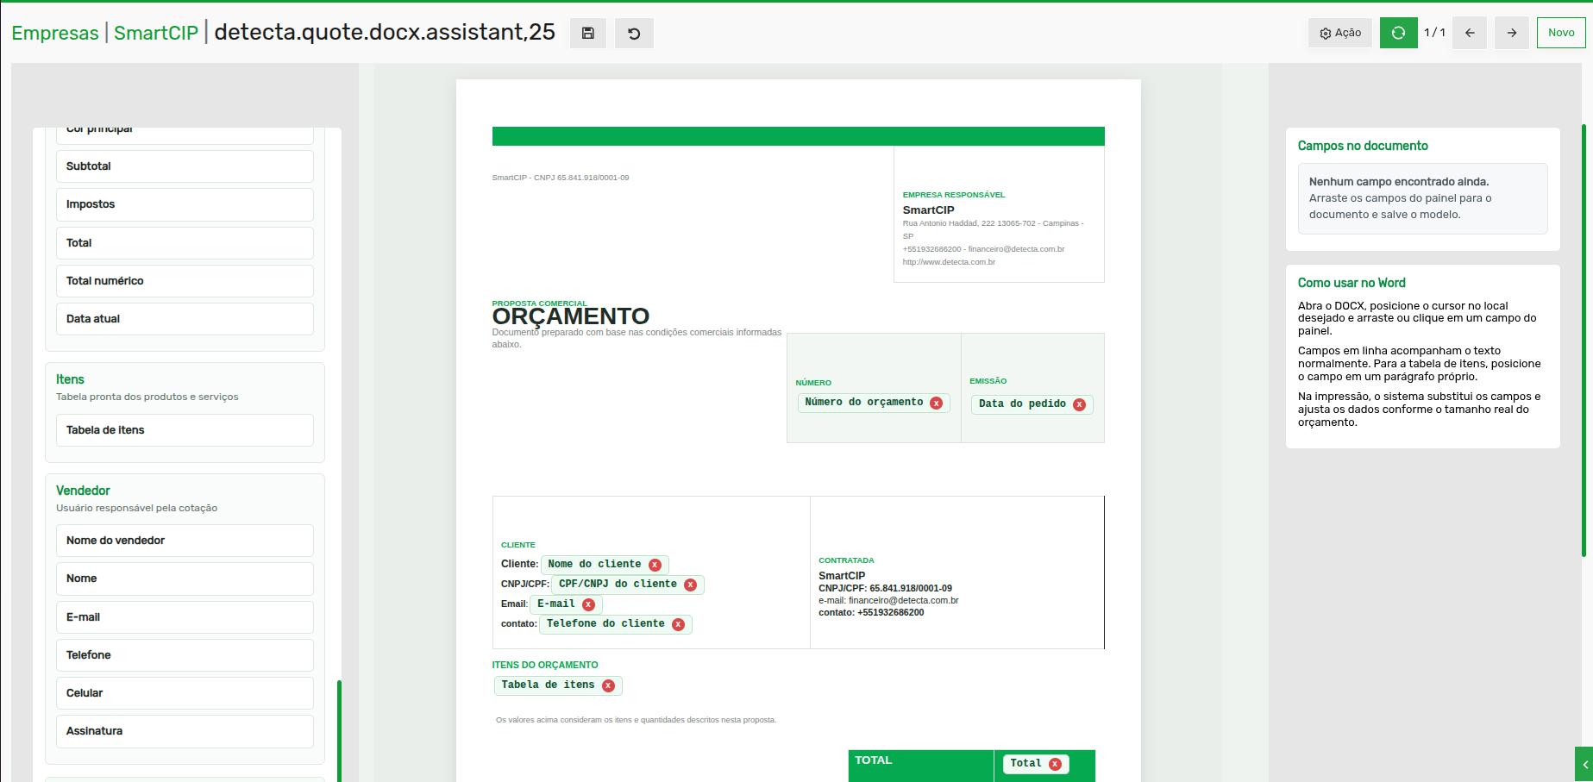The image size is (1593, 782).
Task: Click the TOTAL green cell label
Action: pos(874,760)
